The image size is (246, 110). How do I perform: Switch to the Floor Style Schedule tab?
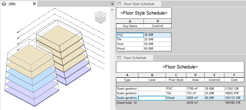click(x=139, y=4)
